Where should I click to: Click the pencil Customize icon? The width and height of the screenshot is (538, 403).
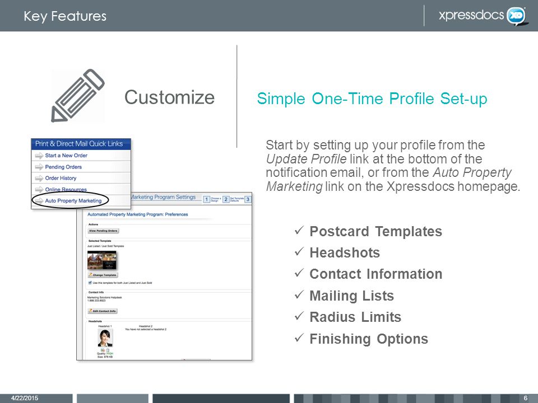coord(78,96)
